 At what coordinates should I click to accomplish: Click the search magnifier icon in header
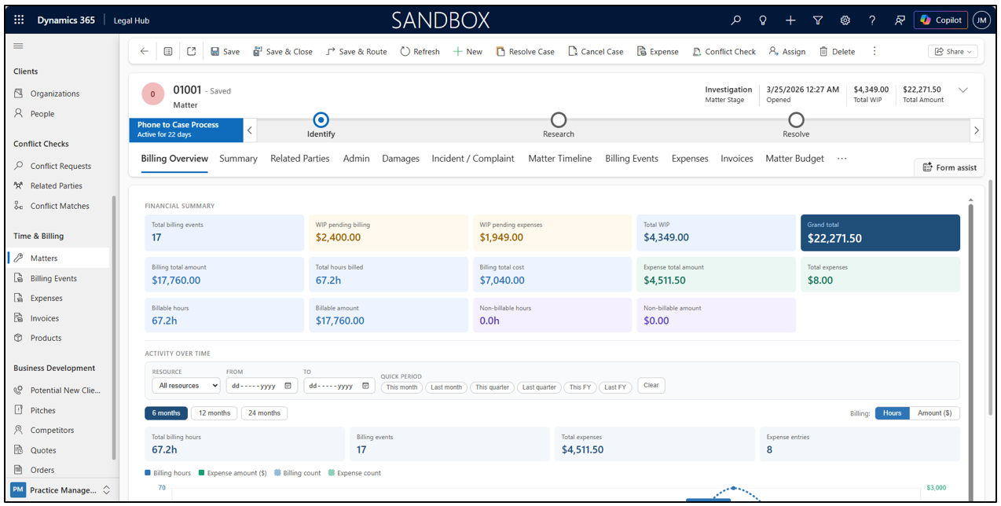[x=736, y=20]
